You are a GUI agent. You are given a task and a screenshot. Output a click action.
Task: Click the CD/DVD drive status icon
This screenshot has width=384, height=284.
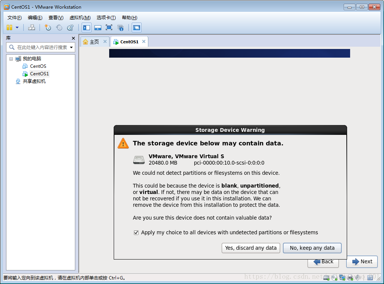point(334,278)
